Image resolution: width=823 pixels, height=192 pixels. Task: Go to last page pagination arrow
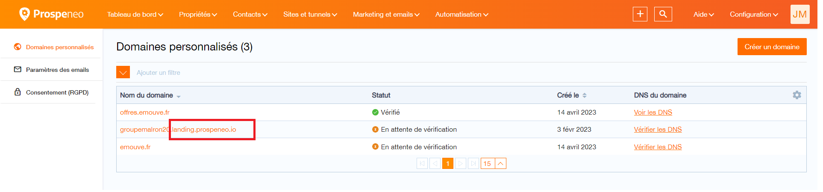pyautogui.click(x=473, y=163)
